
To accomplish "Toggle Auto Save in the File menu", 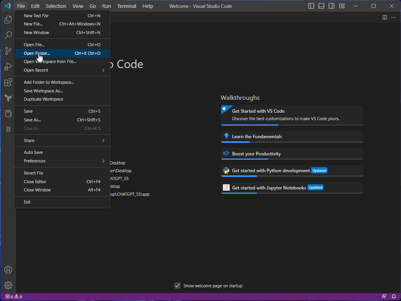I will (62, 152).
